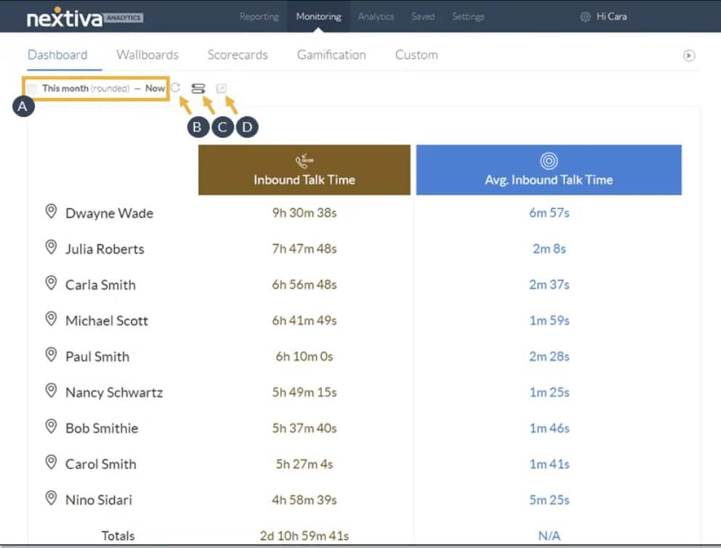Open the This month – Now date range selector
The width and height of the screenshot is (721, 548).
96,89
